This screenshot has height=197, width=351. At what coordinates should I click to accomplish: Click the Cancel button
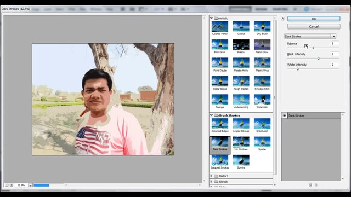(x=314, y=27)
